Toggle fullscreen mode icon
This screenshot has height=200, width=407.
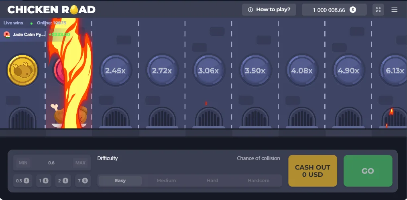pos(378,10)
